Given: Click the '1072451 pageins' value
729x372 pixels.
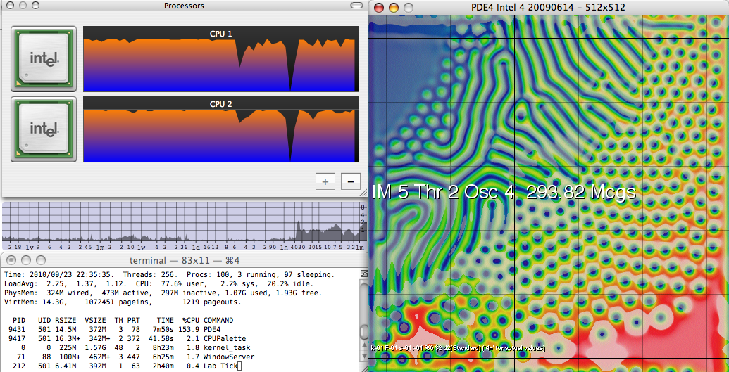Looking at the screenshot, I should click(x=117, y=302).
